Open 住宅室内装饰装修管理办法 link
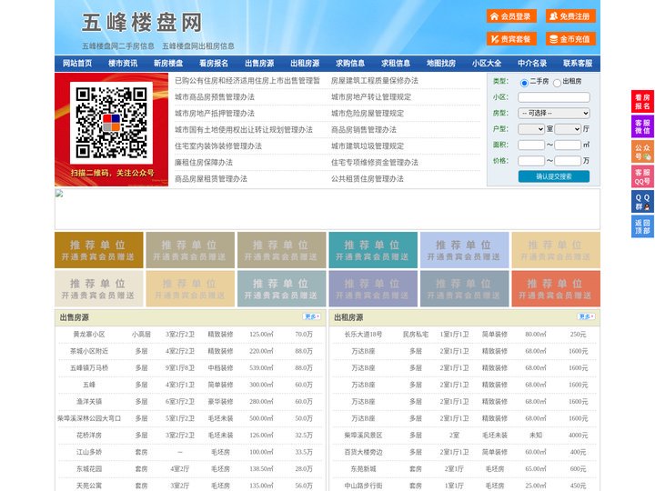The image size is (655, 491). (218, 146)
